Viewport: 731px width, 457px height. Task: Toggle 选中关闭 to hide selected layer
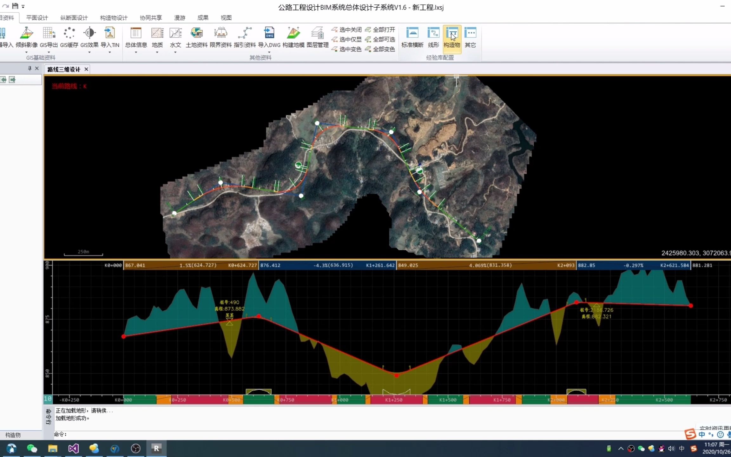point(346,30)
